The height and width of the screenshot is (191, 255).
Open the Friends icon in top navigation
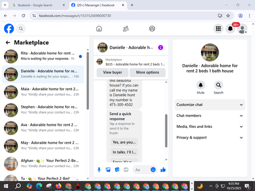click(125, 29)
